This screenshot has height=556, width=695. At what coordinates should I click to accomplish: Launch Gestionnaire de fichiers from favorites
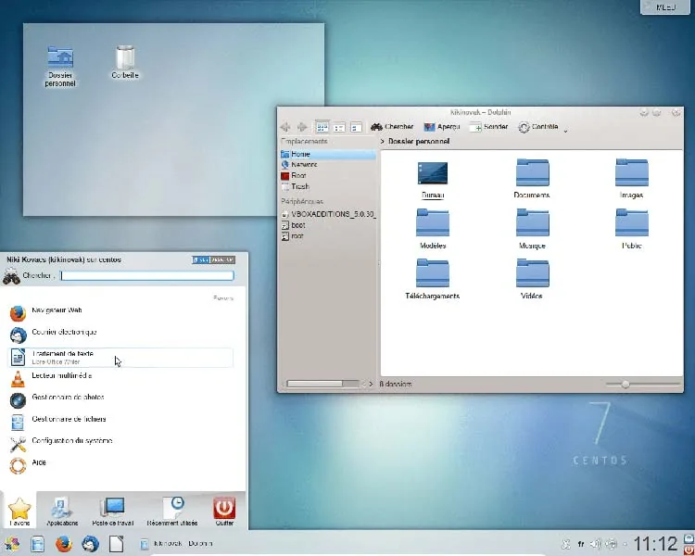120,423
